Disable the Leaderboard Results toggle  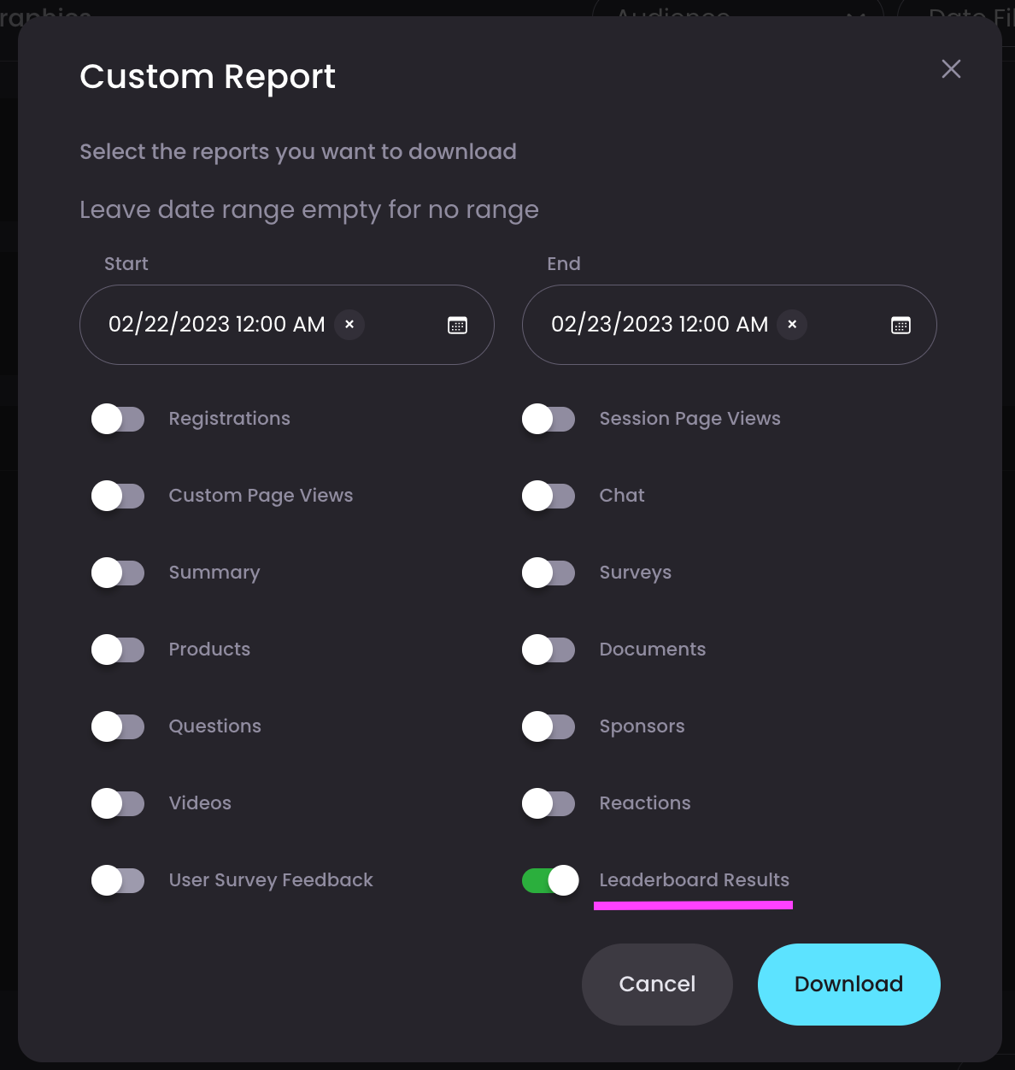(550, 880)
